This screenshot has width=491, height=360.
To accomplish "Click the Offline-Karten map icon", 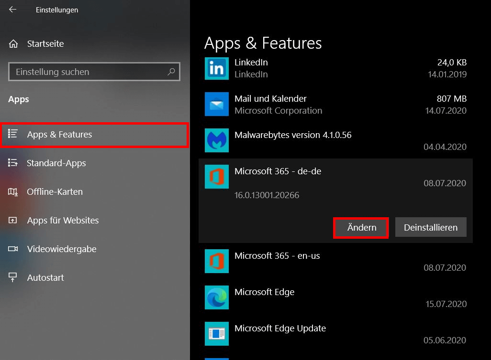I will 13,191.
